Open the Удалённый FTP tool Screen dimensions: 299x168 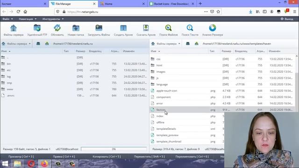tap(37, 30)
